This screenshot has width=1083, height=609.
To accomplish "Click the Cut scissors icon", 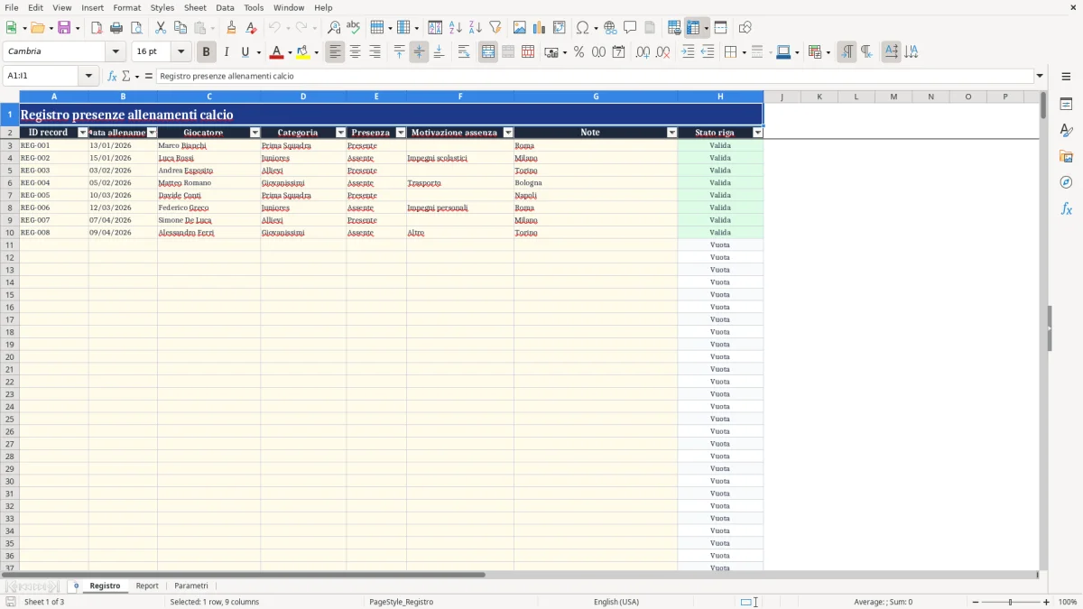I will 161,28.
